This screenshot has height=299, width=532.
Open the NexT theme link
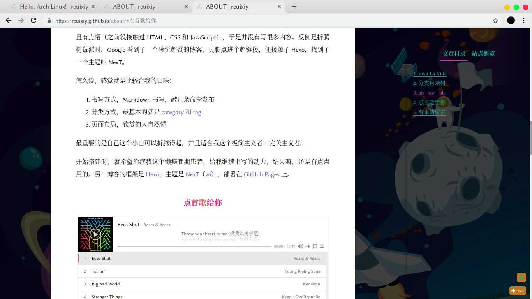pyautogui.click(x=192, y=174)
